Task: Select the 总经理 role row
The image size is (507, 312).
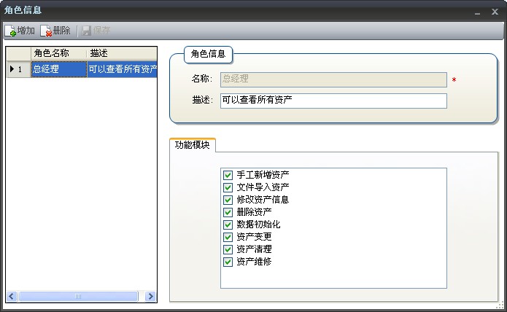Action: [x=58, y=69]
